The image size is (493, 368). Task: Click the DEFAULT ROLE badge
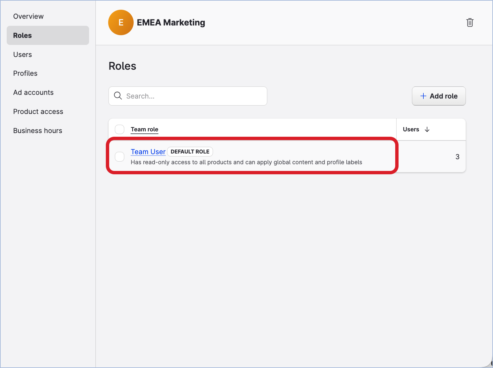click(x=190, y=152)
